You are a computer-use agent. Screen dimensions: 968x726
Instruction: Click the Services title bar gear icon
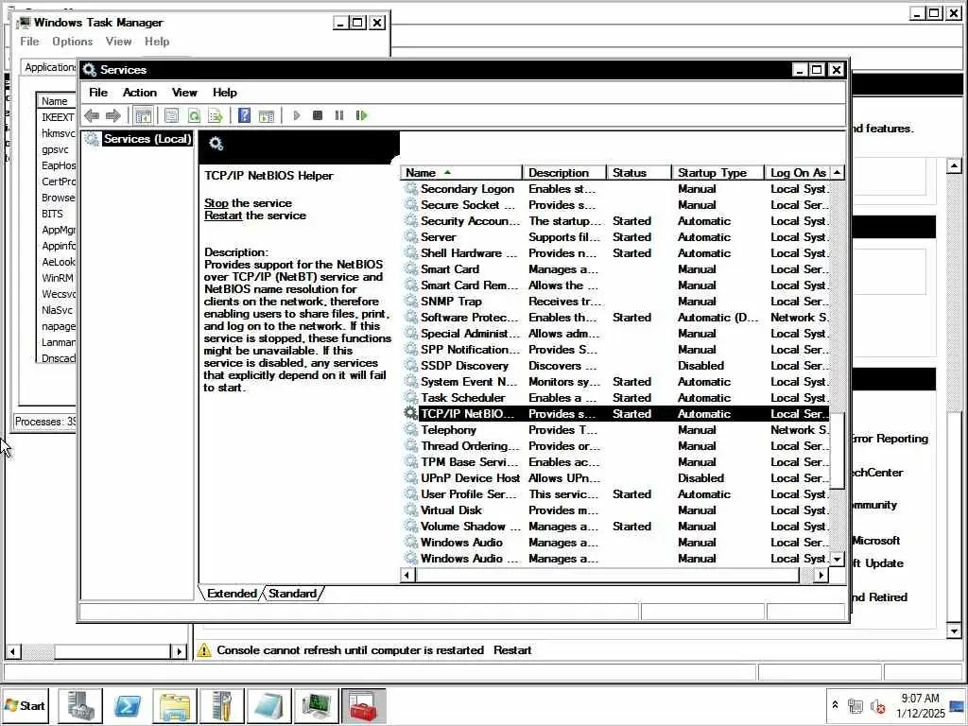coord(90,69)
